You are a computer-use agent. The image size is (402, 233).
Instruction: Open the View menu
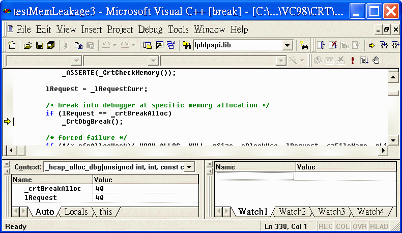[66, 30]
